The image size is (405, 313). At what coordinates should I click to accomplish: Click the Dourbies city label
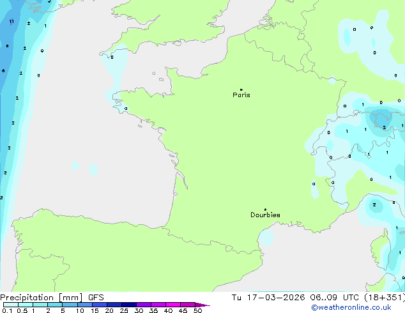(265, 215)
